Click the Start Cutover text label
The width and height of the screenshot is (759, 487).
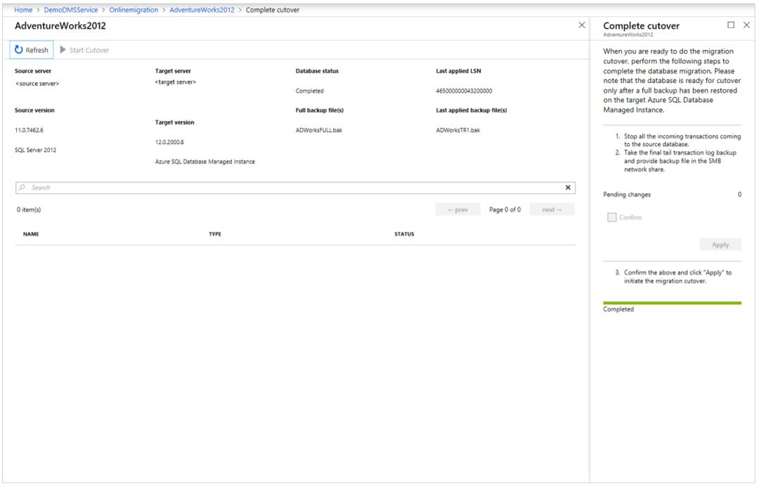(x=89, y=51)
